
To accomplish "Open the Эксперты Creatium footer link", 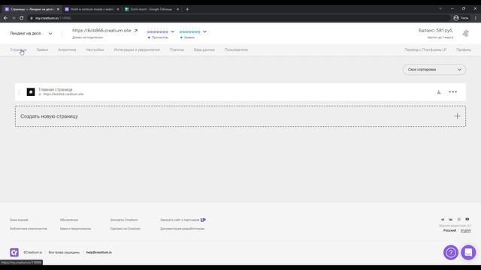I will click(124, 220).
